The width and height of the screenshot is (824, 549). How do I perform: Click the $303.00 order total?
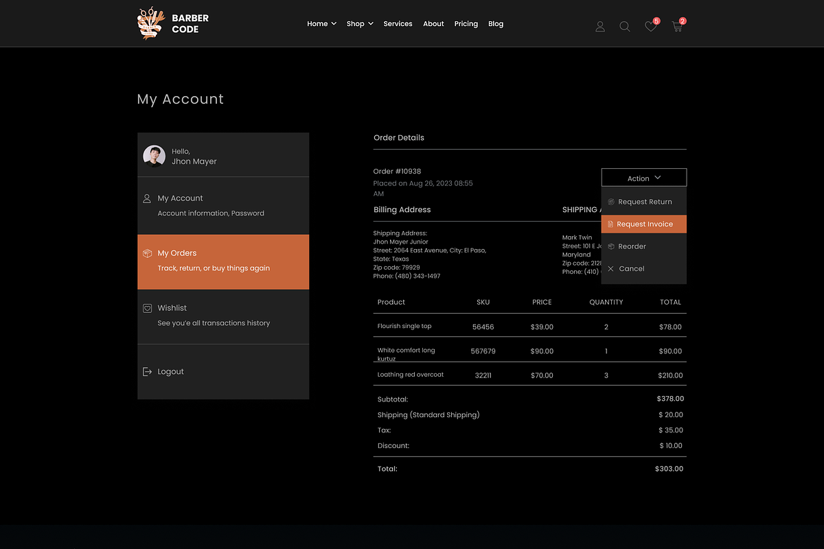point(669,469)
